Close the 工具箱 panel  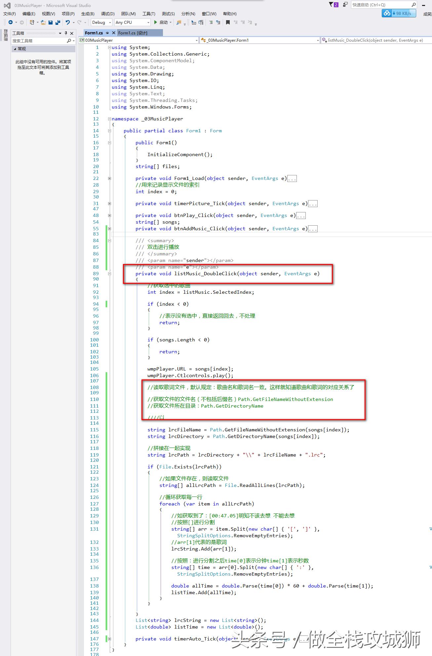point(72,33)
